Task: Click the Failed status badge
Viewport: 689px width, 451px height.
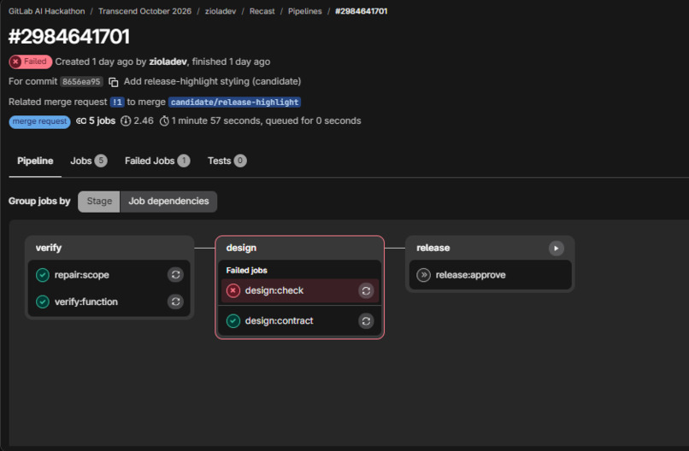Action: (x=30, y=61)
